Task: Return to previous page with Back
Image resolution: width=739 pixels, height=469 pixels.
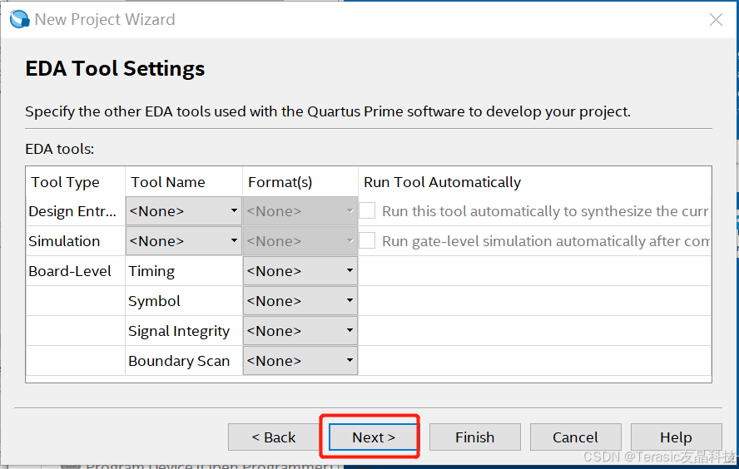Action: [x=273, y=437]
